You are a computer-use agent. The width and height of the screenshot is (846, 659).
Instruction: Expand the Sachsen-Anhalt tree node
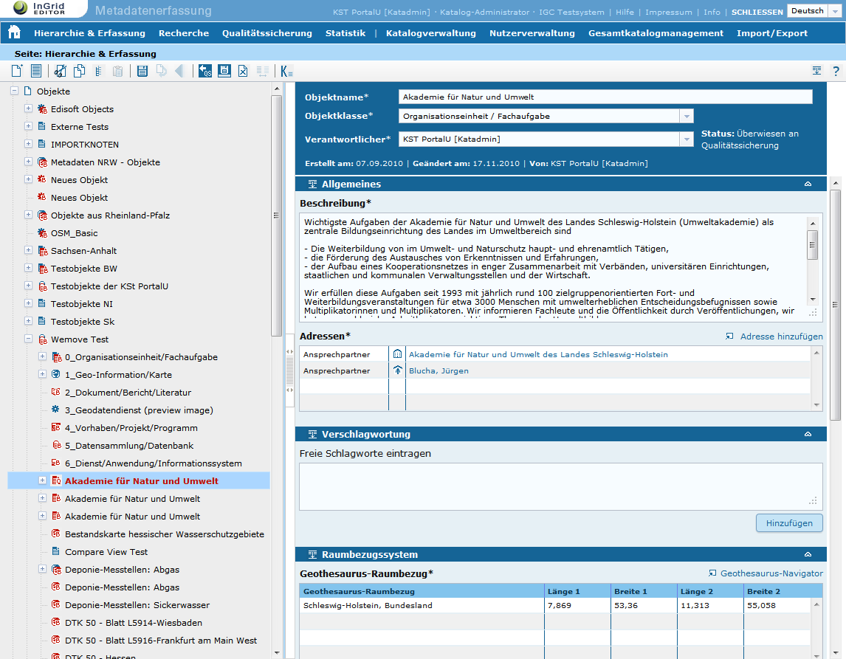pyautogui.click(x=29, y=251)
